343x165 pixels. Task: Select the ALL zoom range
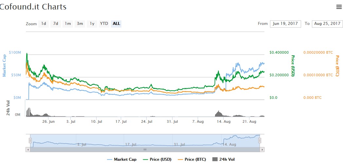117,24
